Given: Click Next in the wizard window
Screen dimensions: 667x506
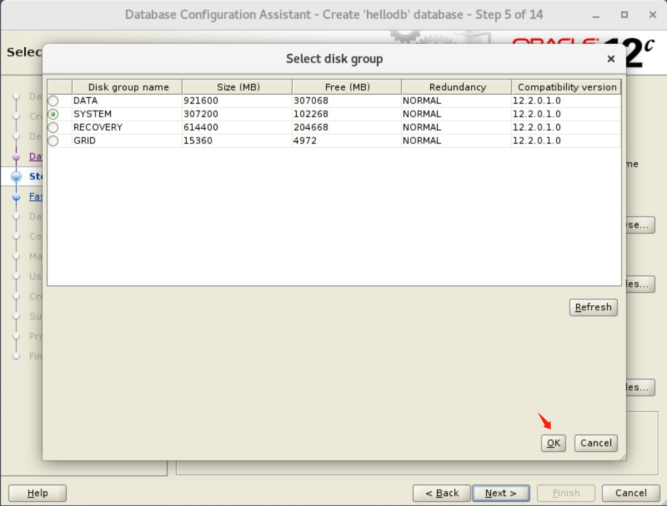Looking at the screenshot, I should (x=501, y=493).
